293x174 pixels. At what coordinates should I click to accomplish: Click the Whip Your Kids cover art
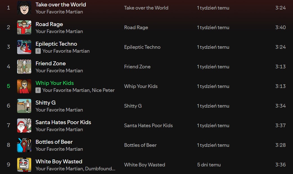click(24, 86)
